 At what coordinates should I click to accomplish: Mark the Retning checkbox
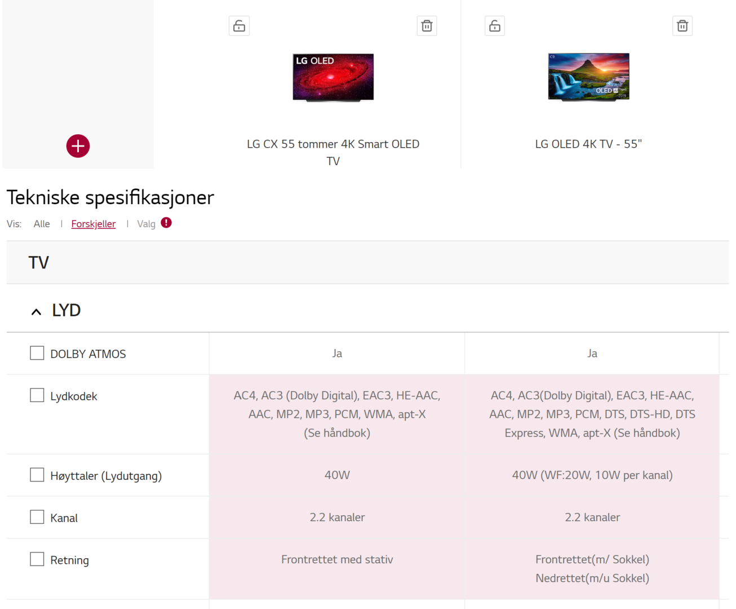tap(37, 559)
